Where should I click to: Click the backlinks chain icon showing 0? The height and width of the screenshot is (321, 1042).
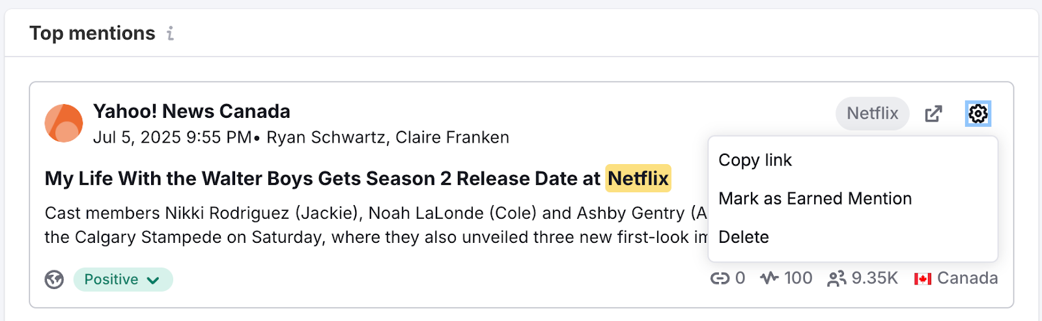pos(720,279)
